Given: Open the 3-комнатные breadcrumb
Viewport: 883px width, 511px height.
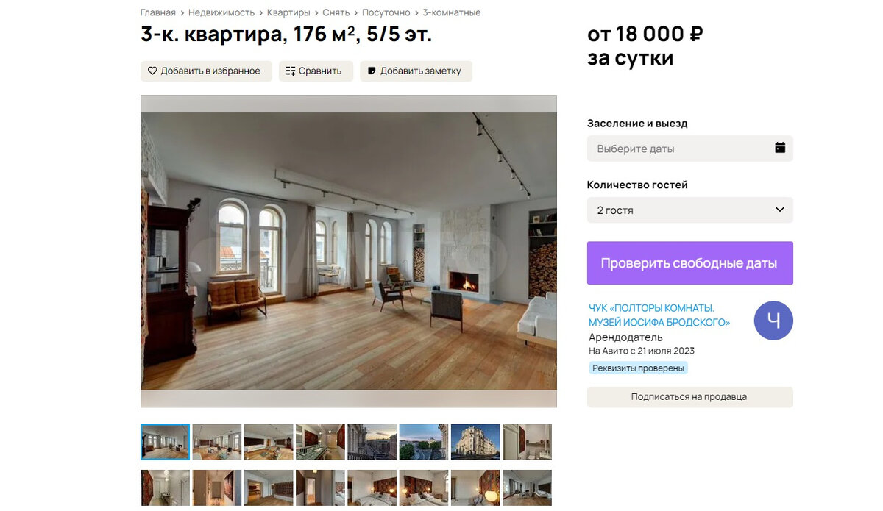Looking at the screenshot, I should point(452,12).
